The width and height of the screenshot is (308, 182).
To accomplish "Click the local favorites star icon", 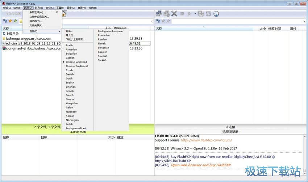I will (10, 21).
